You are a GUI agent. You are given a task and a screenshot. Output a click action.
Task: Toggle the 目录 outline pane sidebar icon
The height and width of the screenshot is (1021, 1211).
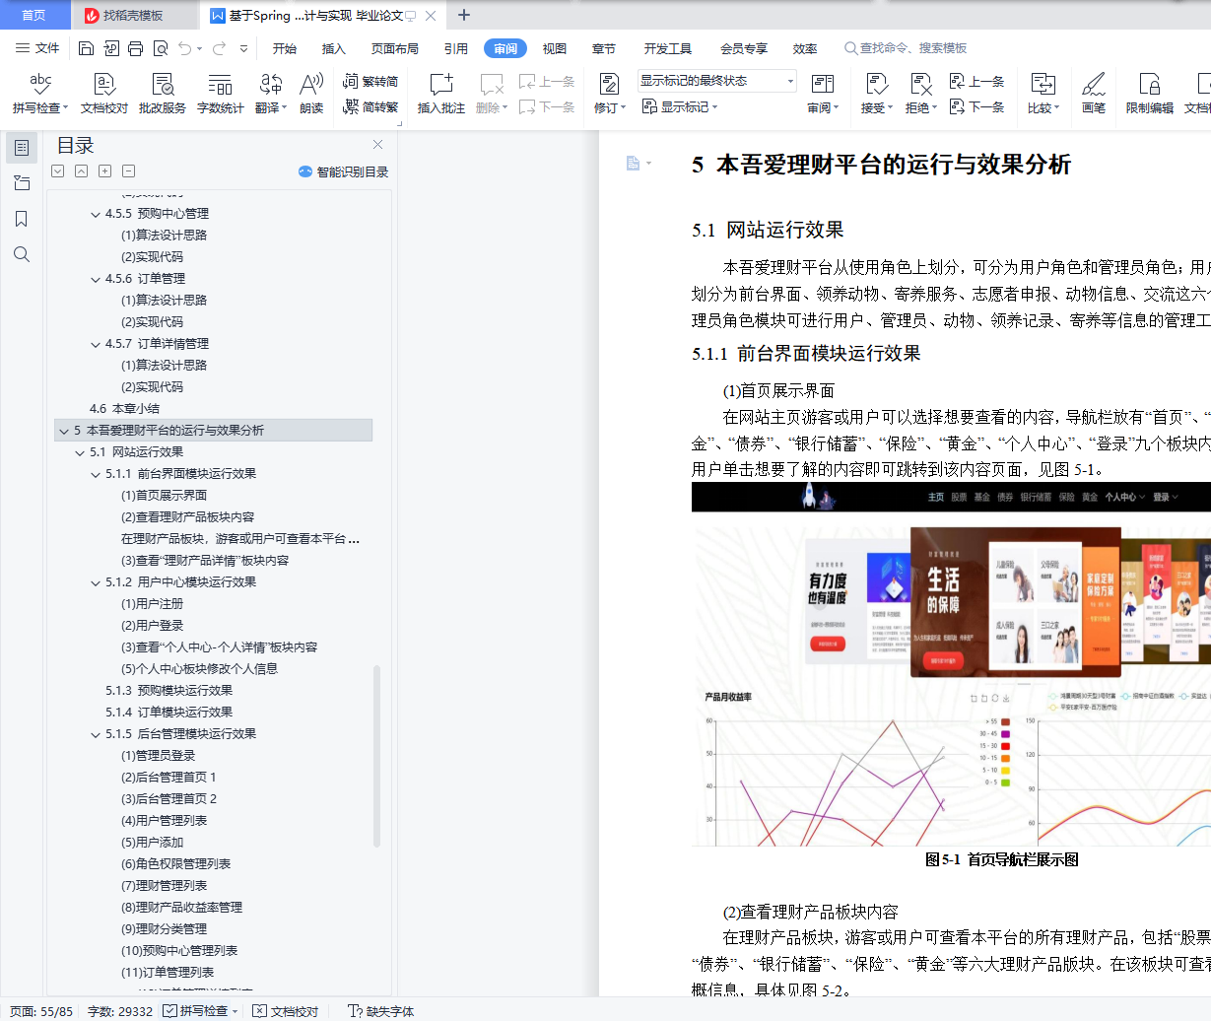pyautogui.click(x=22, y=148)
